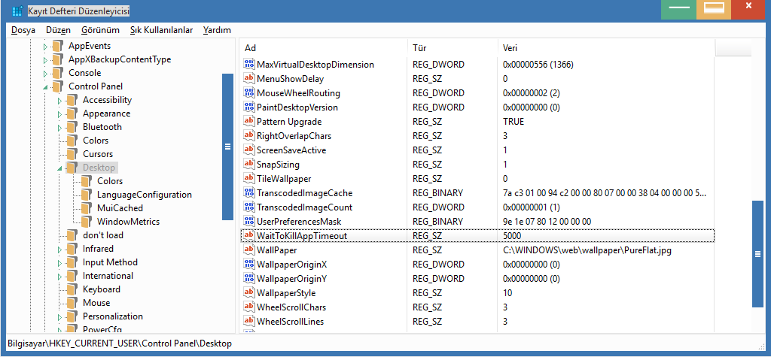Sort values by the Veri column header
771x357 pixels.
606,48
